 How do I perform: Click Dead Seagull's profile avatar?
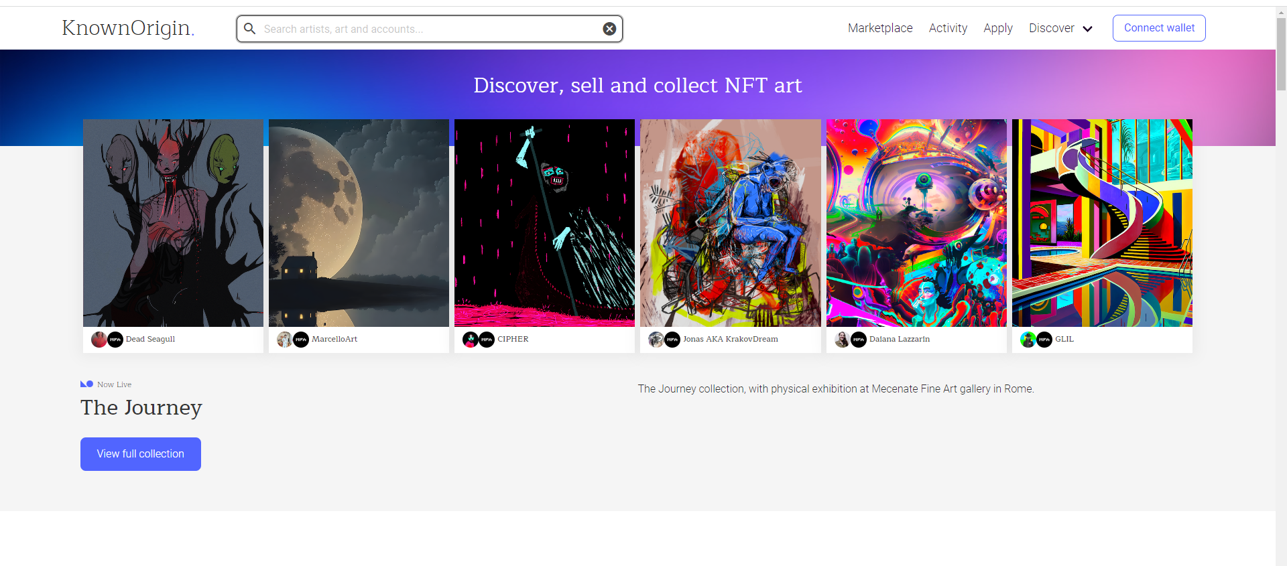pos(99,340)
